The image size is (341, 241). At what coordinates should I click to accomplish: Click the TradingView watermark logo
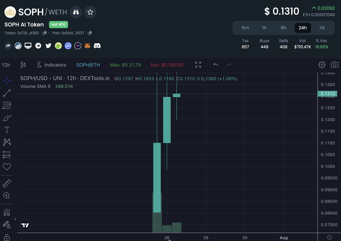pos(25,225)
